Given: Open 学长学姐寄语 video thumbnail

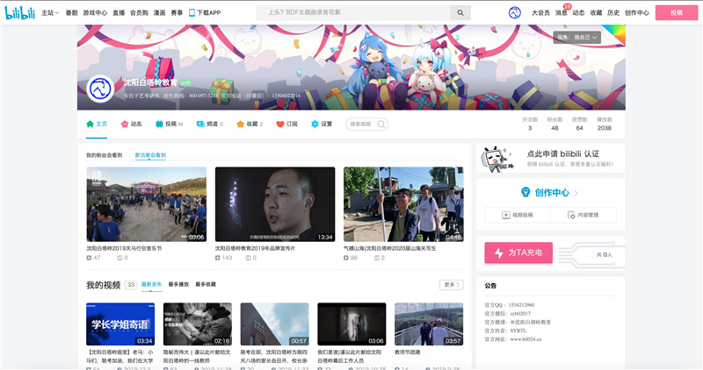Looking at the screenshot, I should pos(120,324).
